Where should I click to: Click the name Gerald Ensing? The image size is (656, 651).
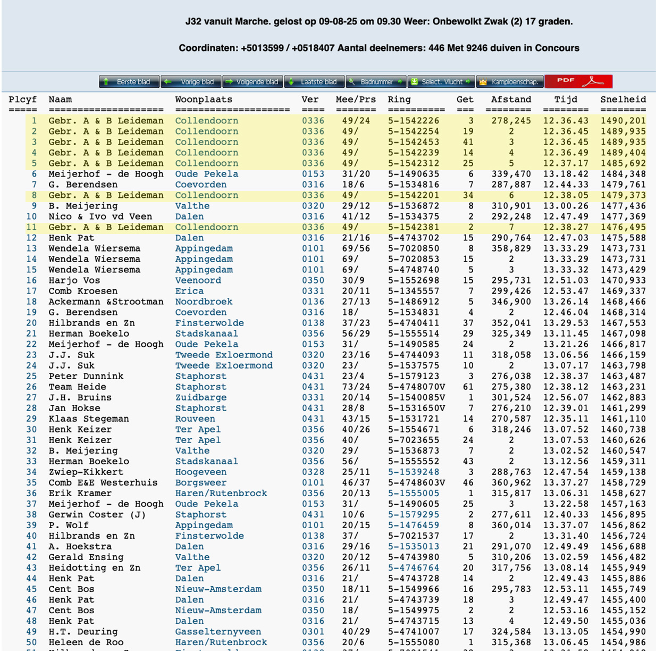tap(86, 557)
